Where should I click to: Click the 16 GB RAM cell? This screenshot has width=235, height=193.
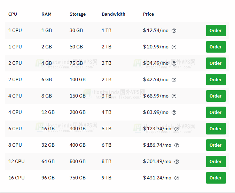[48, 129]
